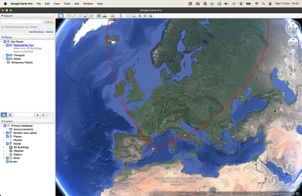The image size is (302, 196).
Task: Collapse the Search panel triangle
Action: 3,16
